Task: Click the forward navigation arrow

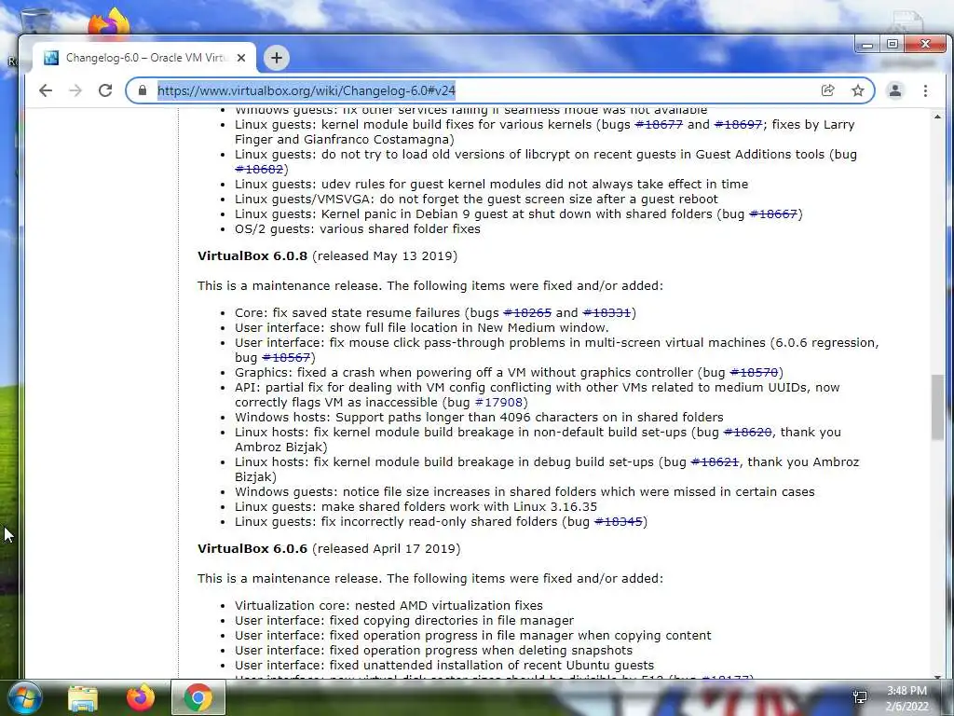Action: pyautogui.click(x=75, y=90)
